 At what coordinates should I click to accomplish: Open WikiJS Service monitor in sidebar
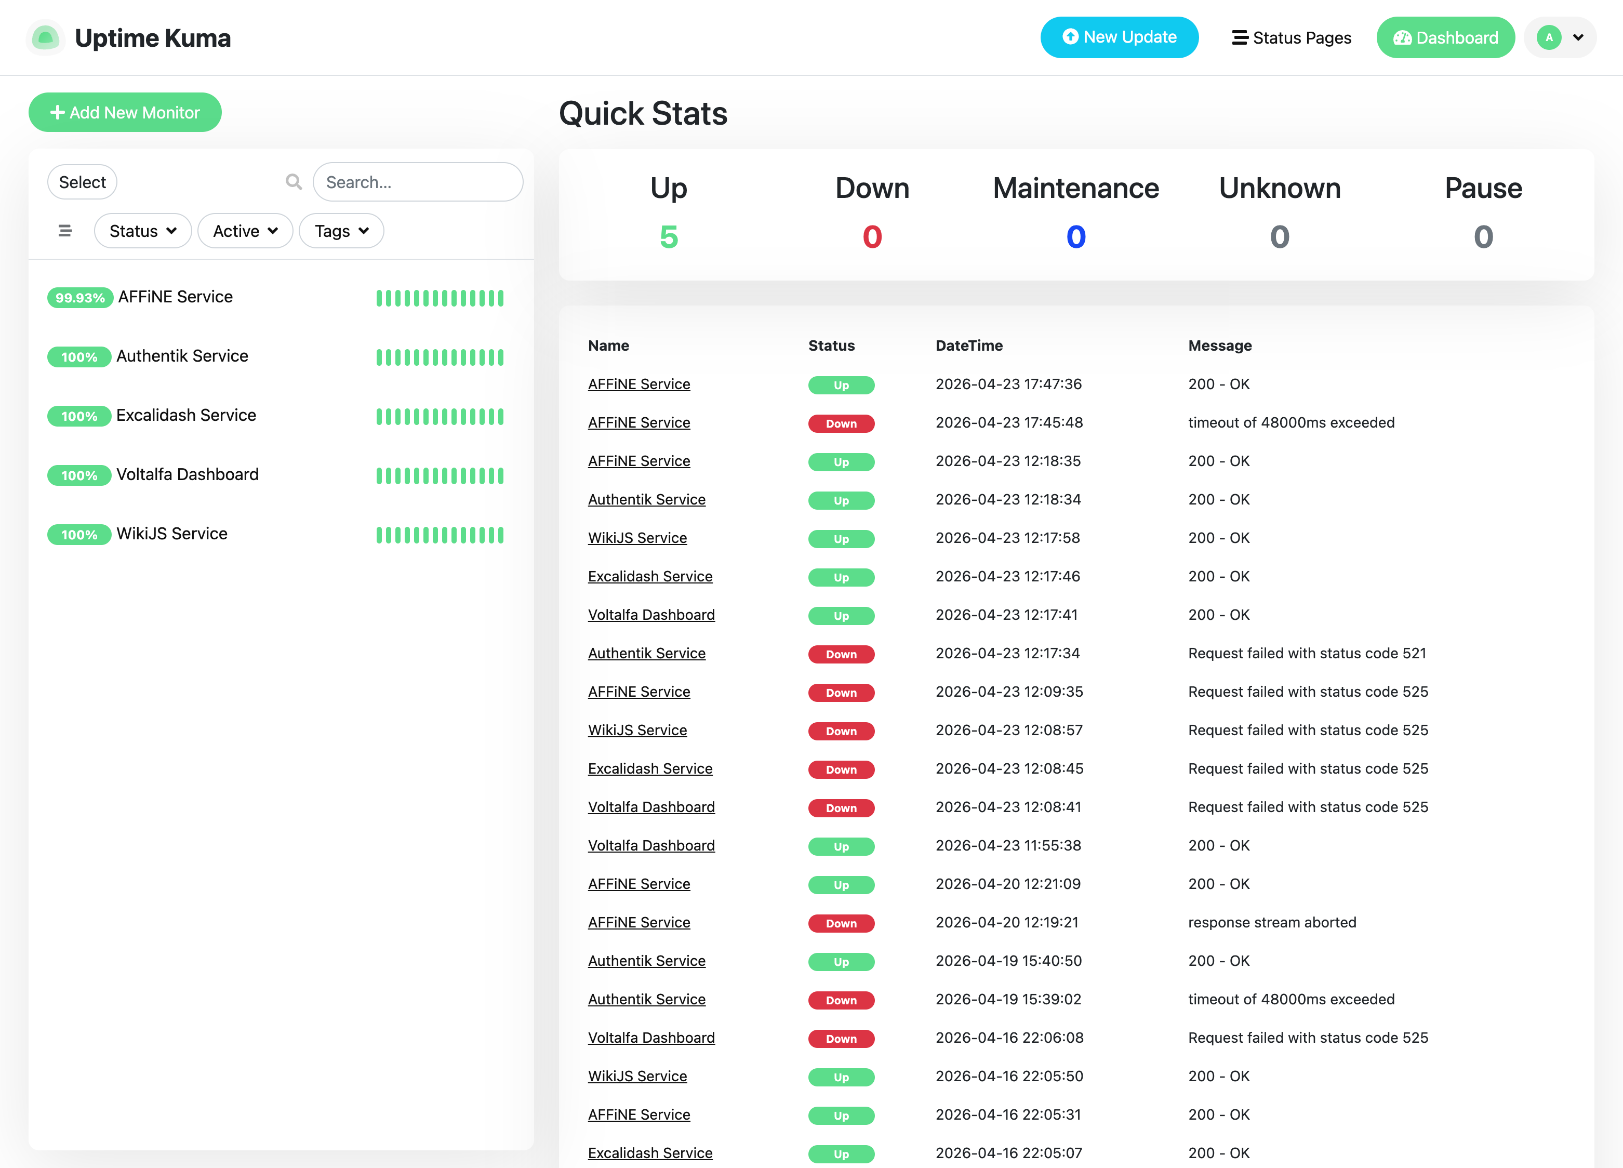(281, 534)
